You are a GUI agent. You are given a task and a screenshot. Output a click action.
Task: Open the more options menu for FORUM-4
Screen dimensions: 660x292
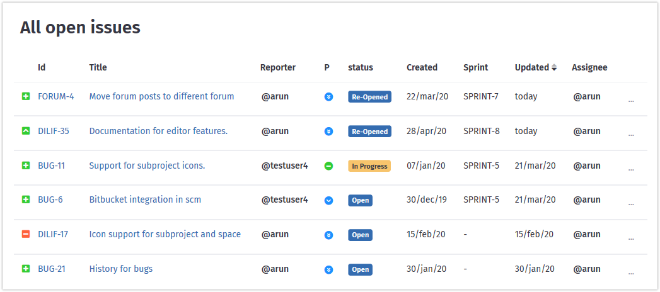[631, 100]
